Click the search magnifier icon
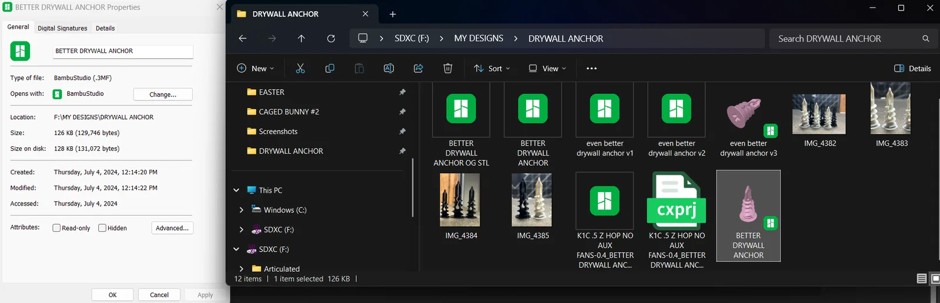The image size is (940, 303). (x=926, y=38)
